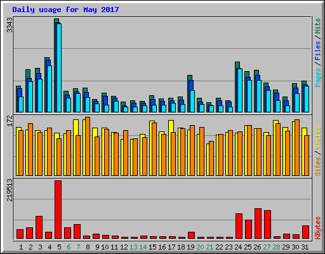Click the cyan Pages bar for day 26
325x254 pixels.
point(259,96)
